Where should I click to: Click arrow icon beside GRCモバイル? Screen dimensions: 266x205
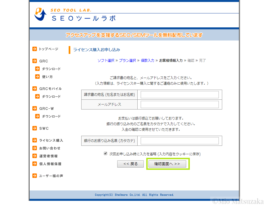pos(35,89)
